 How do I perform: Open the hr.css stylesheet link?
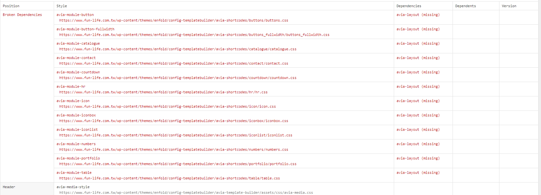[x=163, y=92]
